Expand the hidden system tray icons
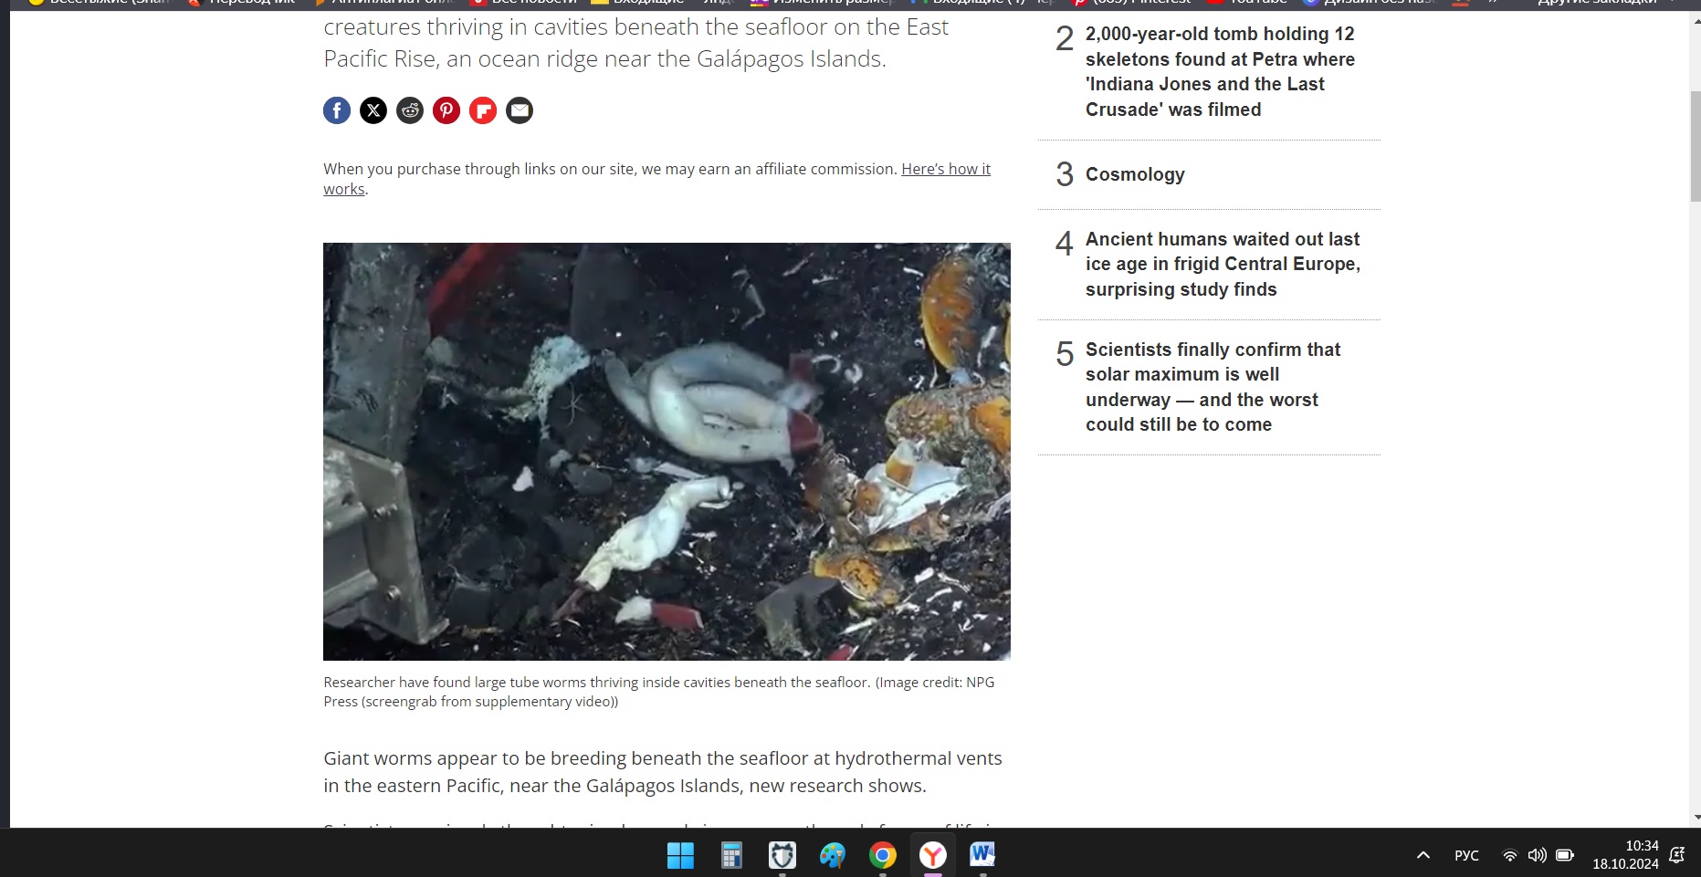 click(x=1423, y=855)
